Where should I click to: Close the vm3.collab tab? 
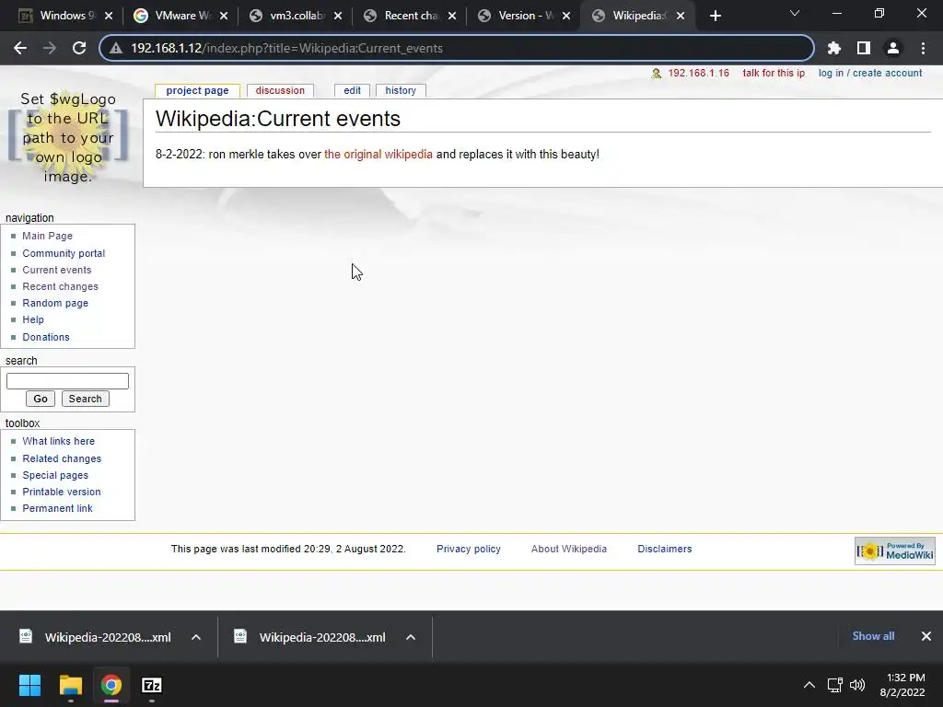(x=338, y=16)
